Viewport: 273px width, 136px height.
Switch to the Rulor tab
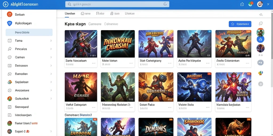(100, 14)
